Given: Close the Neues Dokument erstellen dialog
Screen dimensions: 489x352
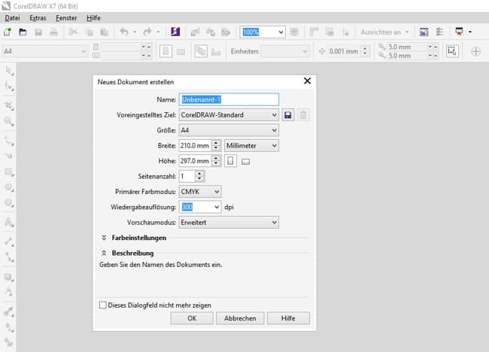Looking at the screenshot, I should [307, 81].
